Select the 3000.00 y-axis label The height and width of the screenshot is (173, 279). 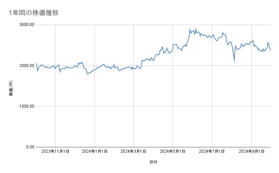click(x=27, y=25)
